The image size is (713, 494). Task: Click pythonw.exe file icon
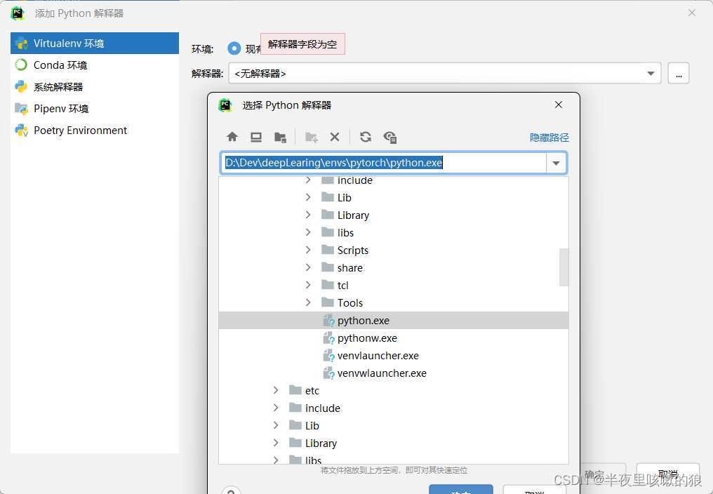tap(328, 338)
